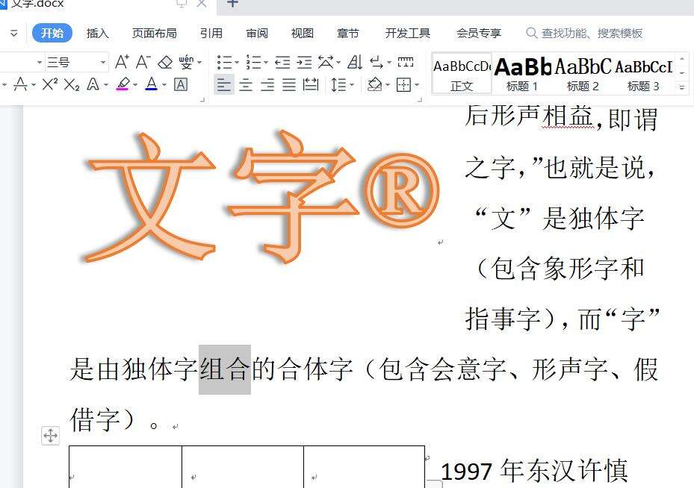Justify the paragraph

click(289, 84)
